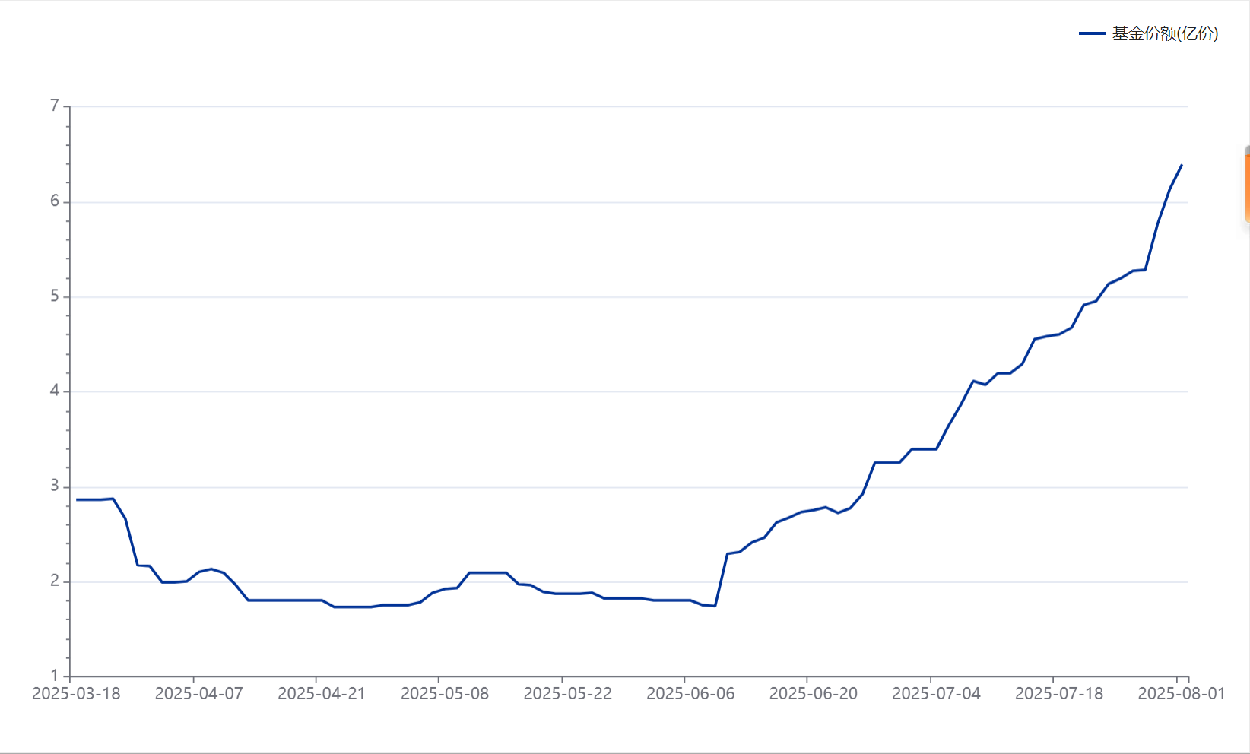Viewport: 1250px width, 754px height.
Task: Toggle the 基金份额(亿份) legend series
Action: (1148, 33)
